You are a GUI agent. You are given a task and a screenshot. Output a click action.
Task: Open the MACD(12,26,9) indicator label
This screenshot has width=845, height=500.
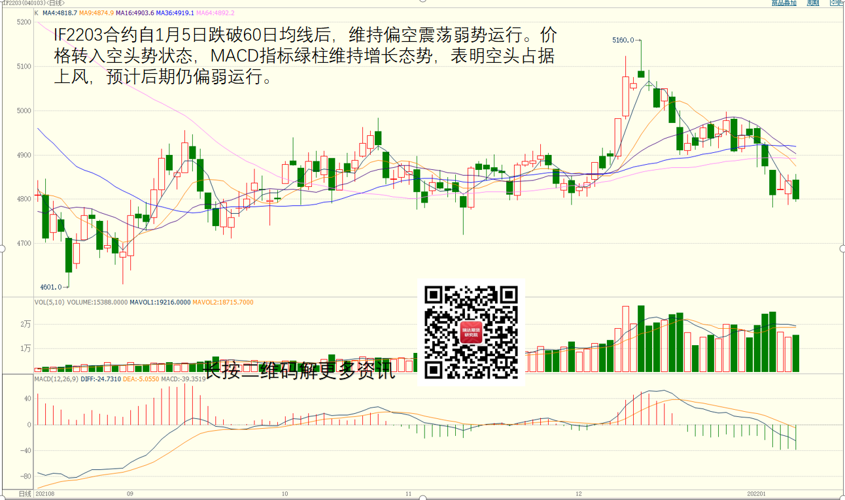[x=57, y=378]
